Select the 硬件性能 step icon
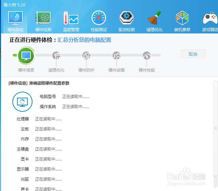218x191 pixels. pos(147,56)
